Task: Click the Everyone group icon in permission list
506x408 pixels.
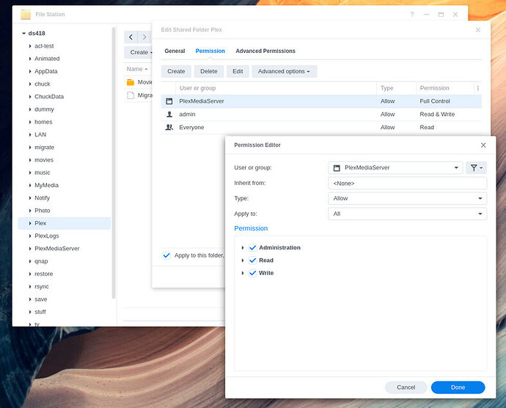Action: tap(169, 127)
